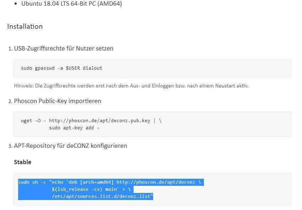Click the "Hinweis" note about Zugriffsrechte
This screenshot has height=210, width=302.
pos(131,86)
